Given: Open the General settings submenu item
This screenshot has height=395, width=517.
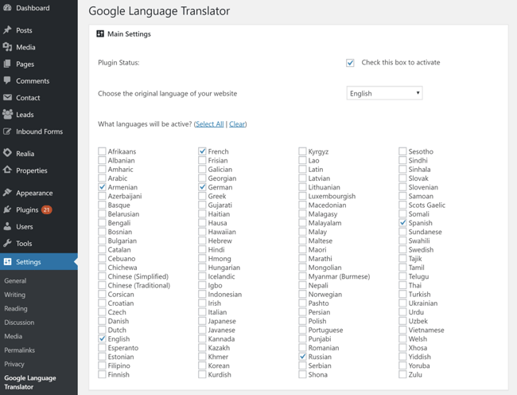Looking at the screenshot, I should pos(15,280).
